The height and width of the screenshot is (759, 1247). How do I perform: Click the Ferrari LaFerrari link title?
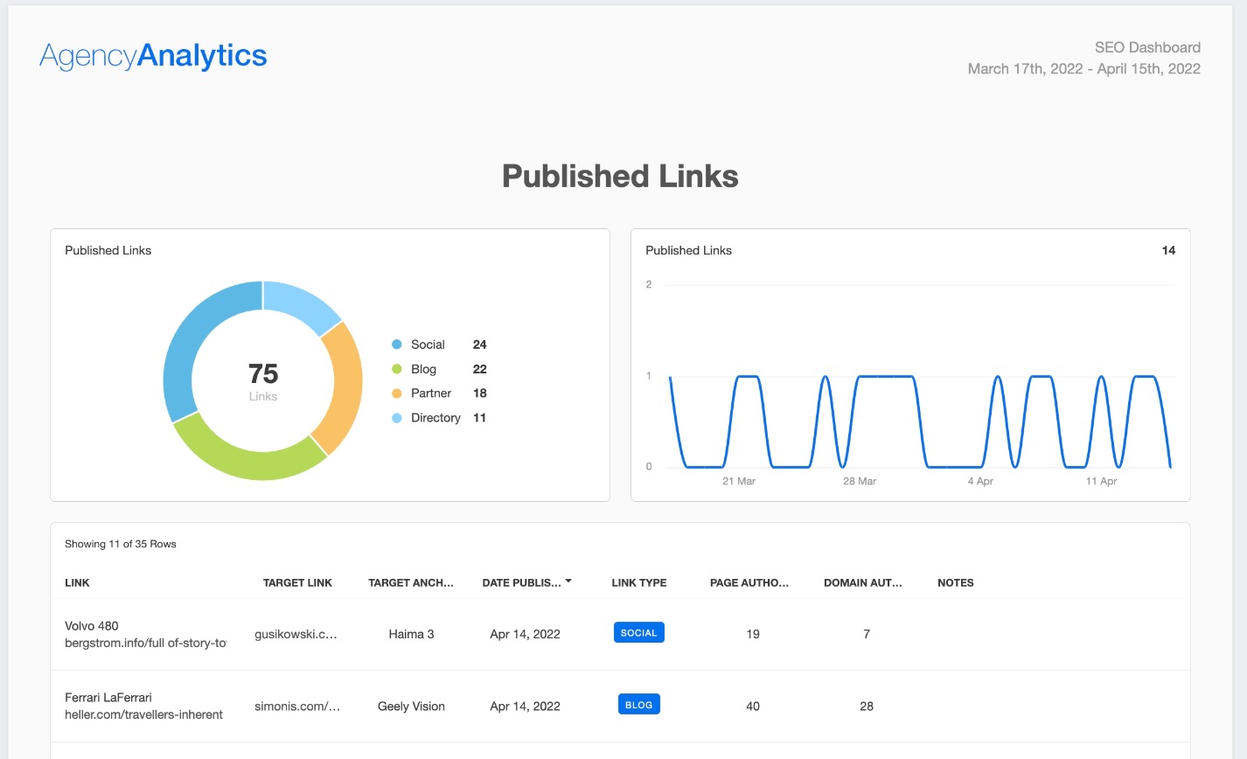[108, 698]
